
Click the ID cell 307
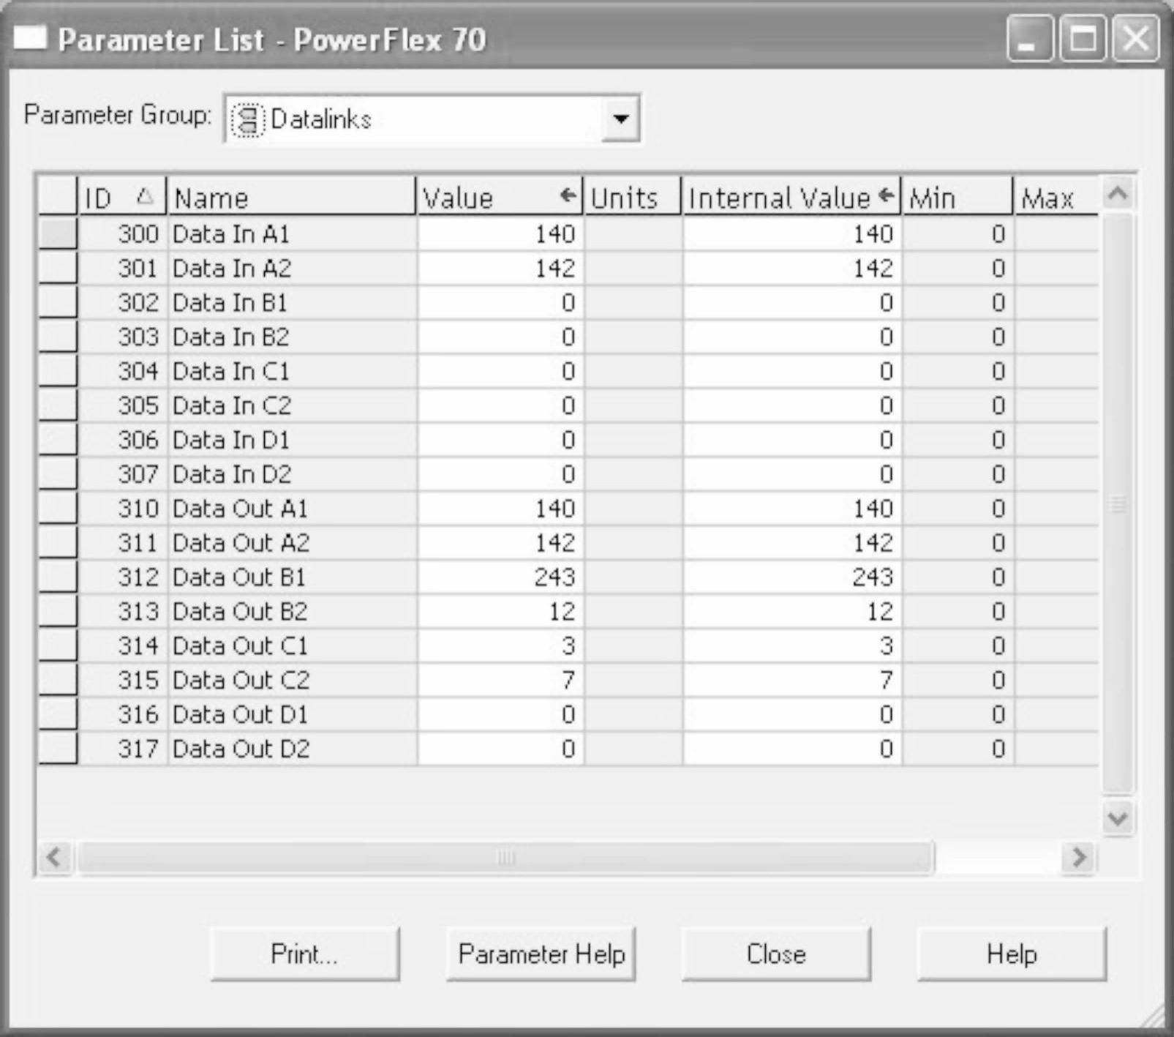click(123, 474)
